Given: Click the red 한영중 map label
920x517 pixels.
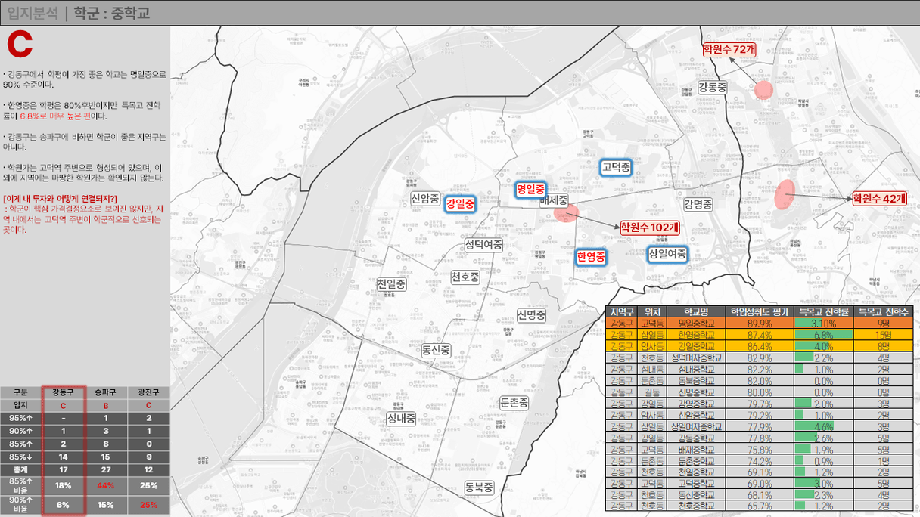Looking at the screenshot, I should click(x=591, y=257).
